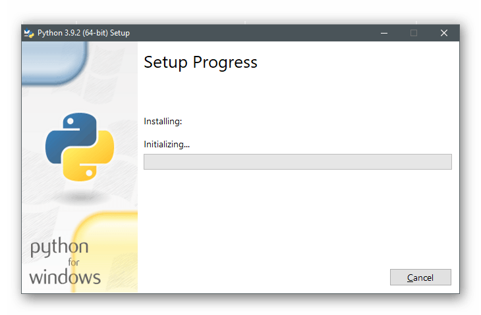
Task: Minimize the Python Setup window
Action: tap(383, 32)
